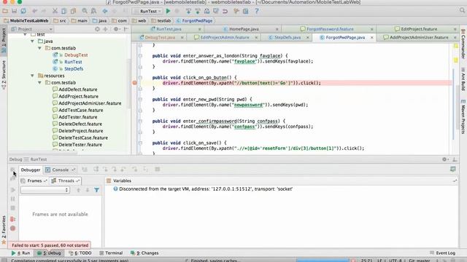The image size is (467, 262).
Task: Select the Threads tab in debugger
Action: 66,180
